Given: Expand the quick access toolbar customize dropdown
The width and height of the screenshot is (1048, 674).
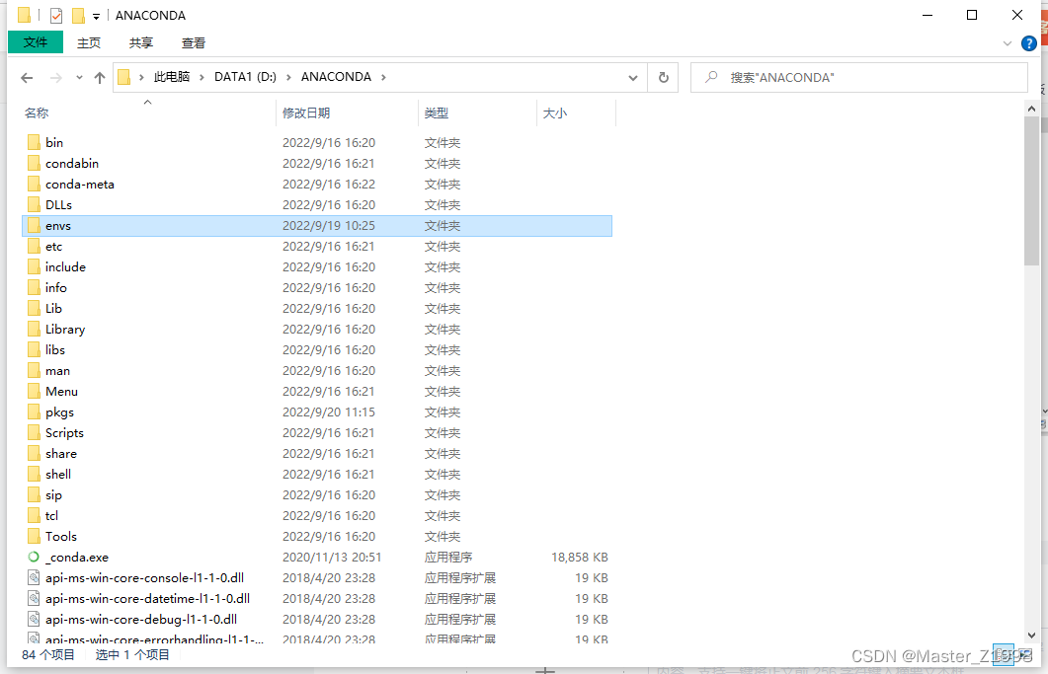Looking at the screenshot, I should 95,15.
